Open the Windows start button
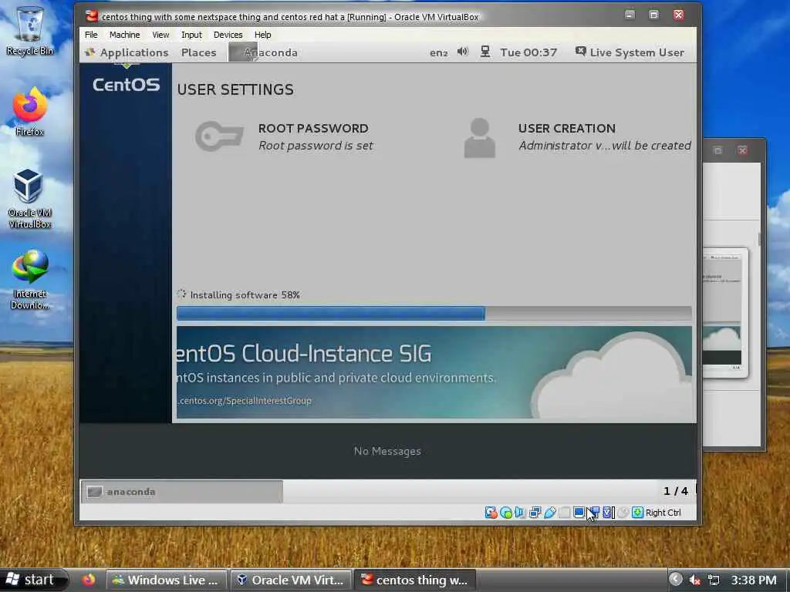The height and width of the screenshot is (592, 790). click(32, 580)
